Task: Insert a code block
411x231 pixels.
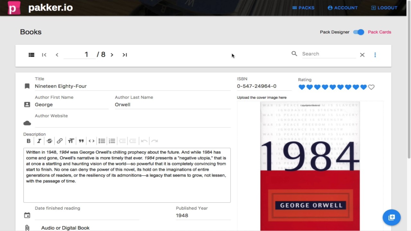Action: pos(92,141)
